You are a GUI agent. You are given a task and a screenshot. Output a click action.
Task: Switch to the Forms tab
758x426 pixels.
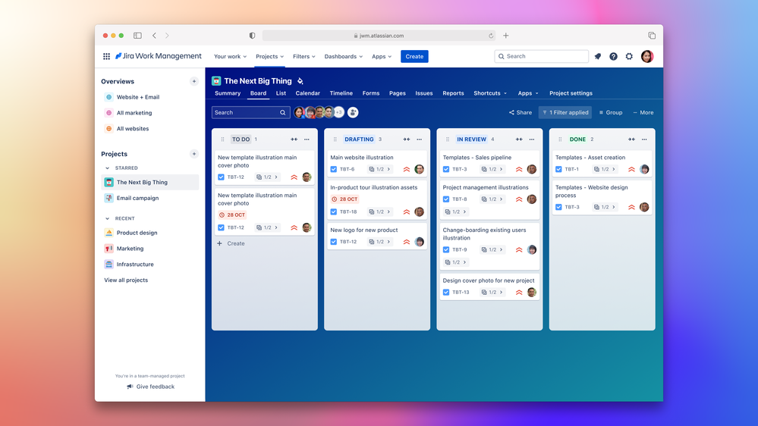371,93
